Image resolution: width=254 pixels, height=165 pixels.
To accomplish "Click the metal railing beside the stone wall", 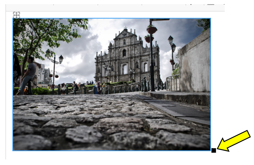I will pos(172,83).
